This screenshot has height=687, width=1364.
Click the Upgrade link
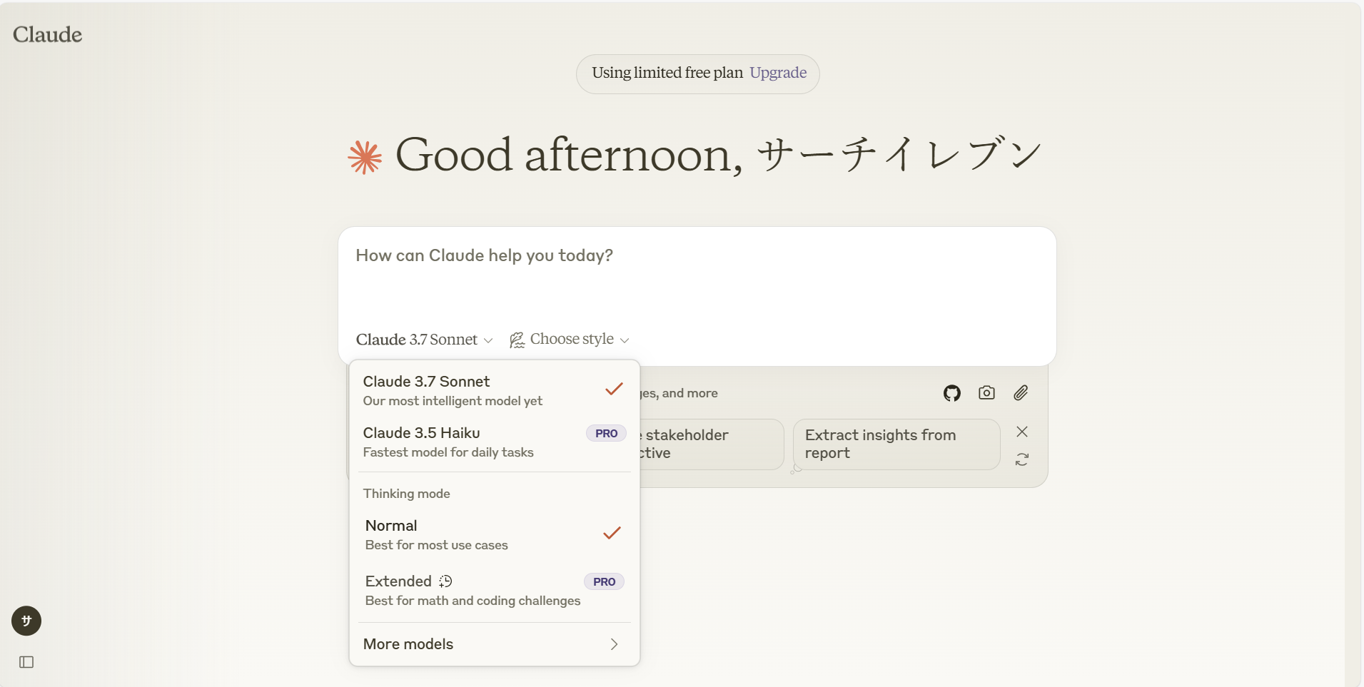click(777, 73)
